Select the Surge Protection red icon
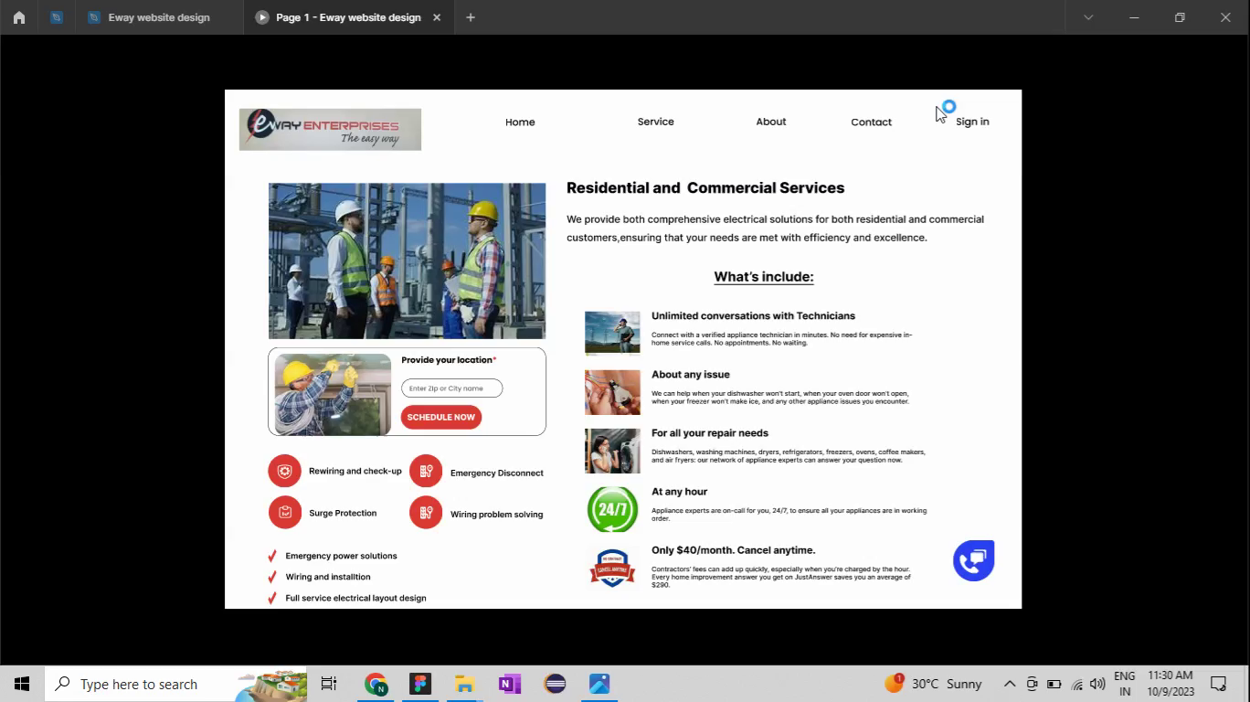This screenshot has height=702, width=1250. click(285, 513)
